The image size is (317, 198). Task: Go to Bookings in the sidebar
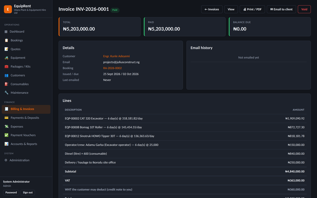pos(26,40)
